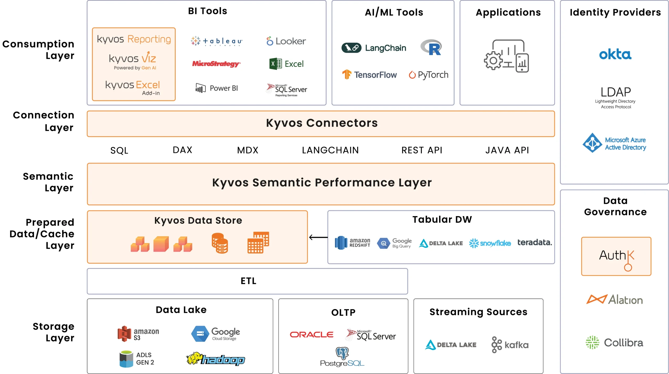This screenshot has height=374, width=669.
Task: Click the Excel logo in BI Tools
Action: 286,64
